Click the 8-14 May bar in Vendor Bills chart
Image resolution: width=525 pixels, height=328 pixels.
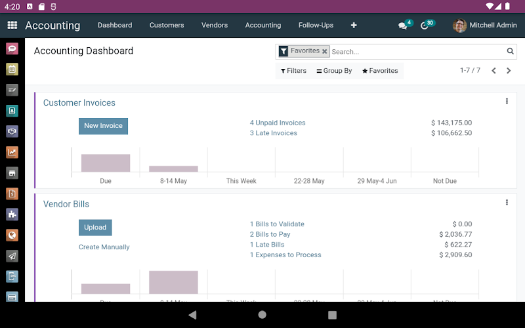(x=173, y=282)
